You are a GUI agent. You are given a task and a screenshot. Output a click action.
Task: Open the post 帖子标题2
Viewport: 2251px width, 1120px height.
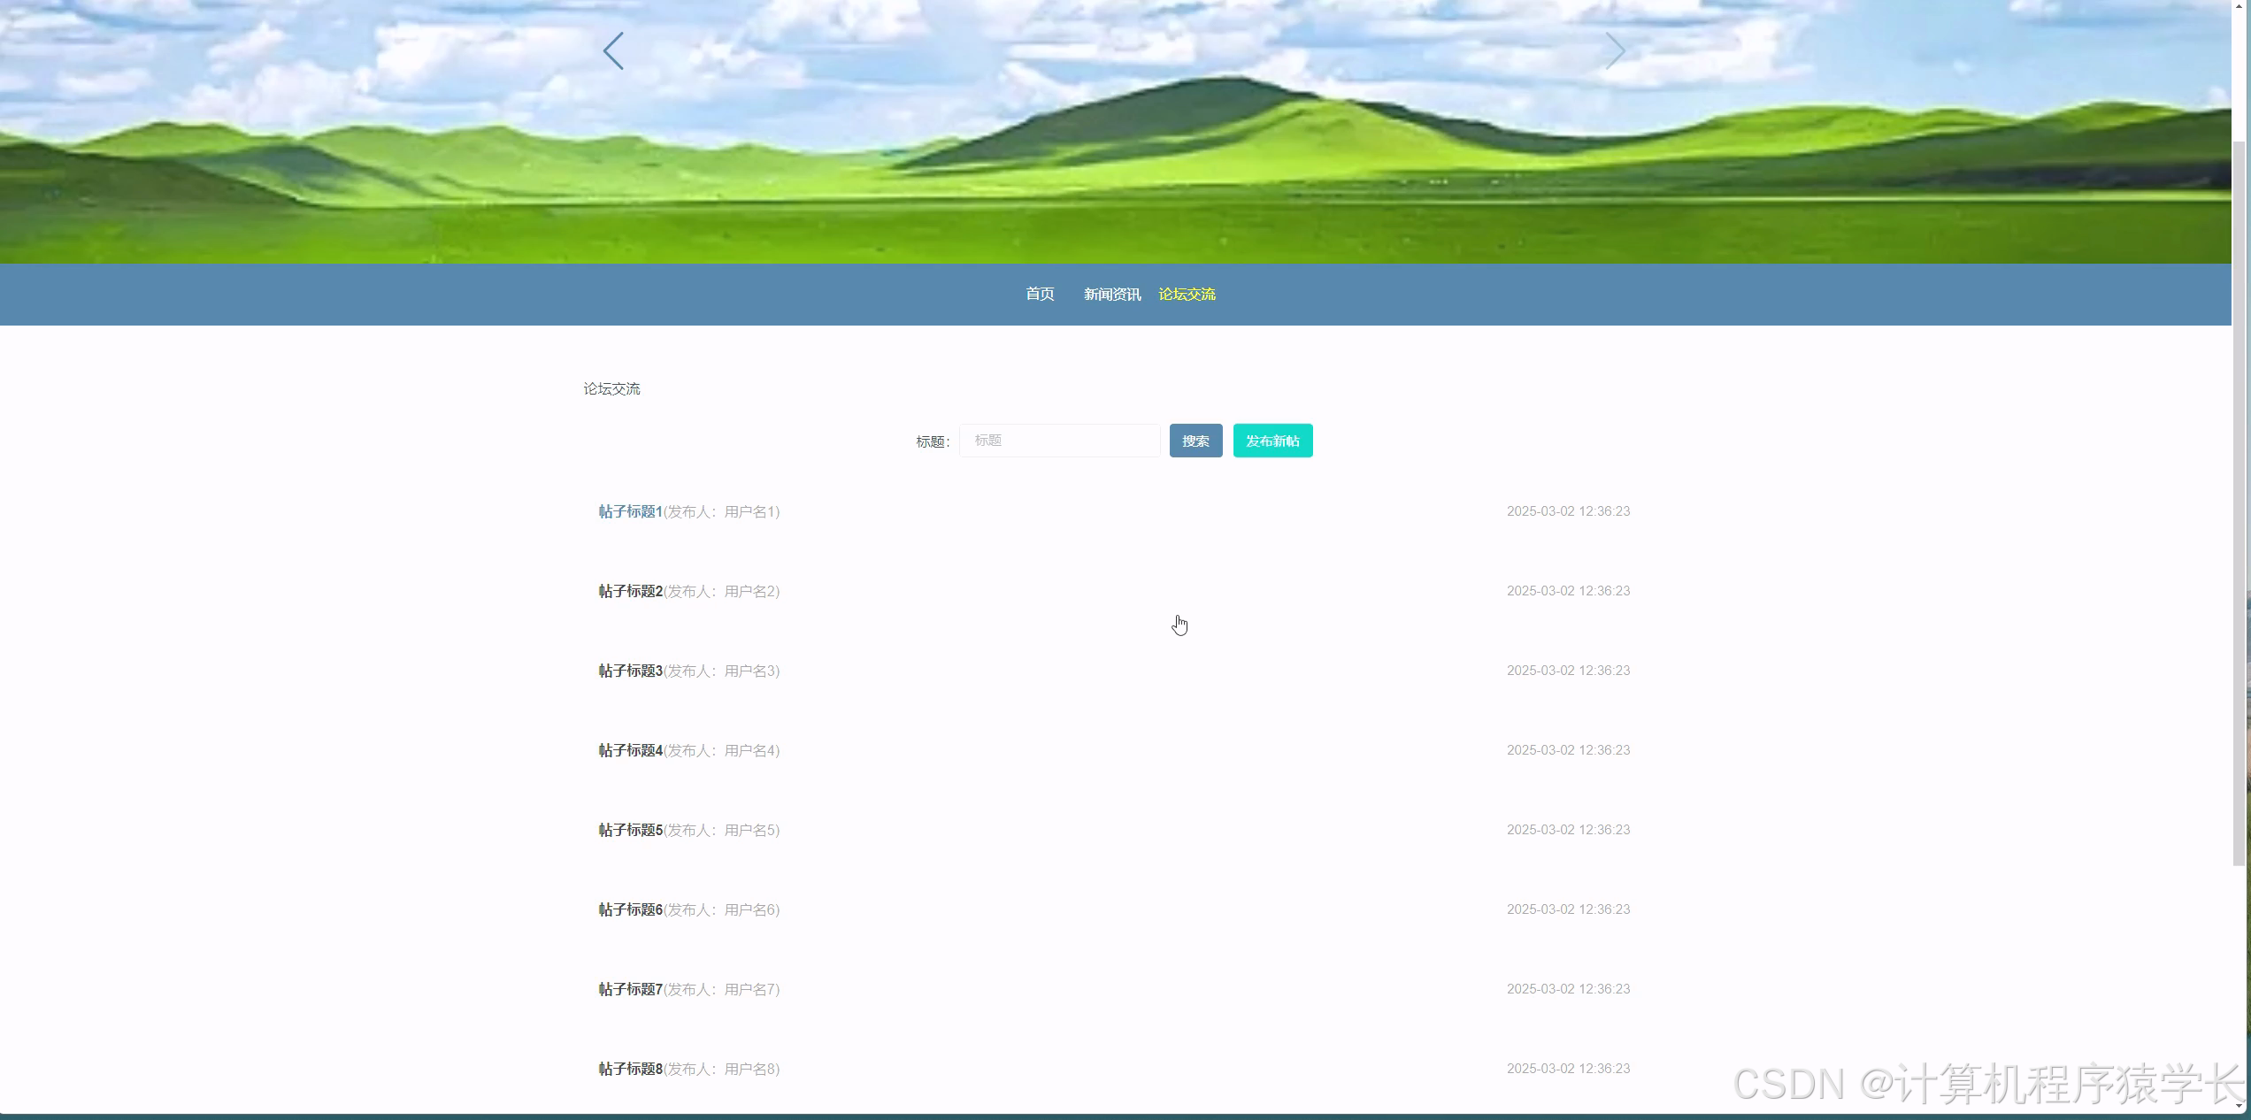click(x=629, y=590)
